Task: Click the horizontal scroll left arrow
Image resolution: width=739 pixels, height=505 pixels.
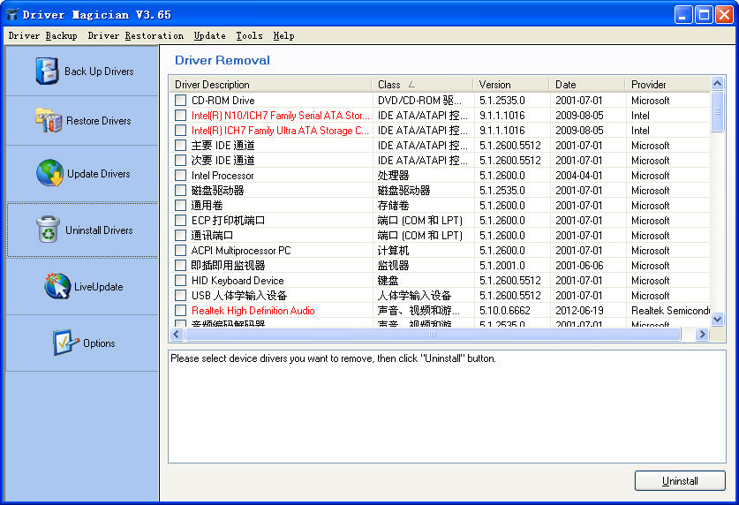Action: [177, 334]
